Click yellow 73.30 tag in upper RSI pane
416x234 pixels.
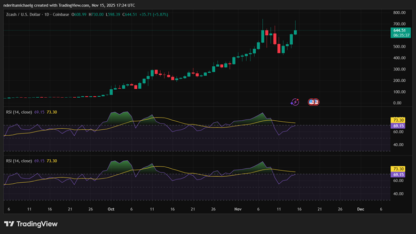(398, 121)
